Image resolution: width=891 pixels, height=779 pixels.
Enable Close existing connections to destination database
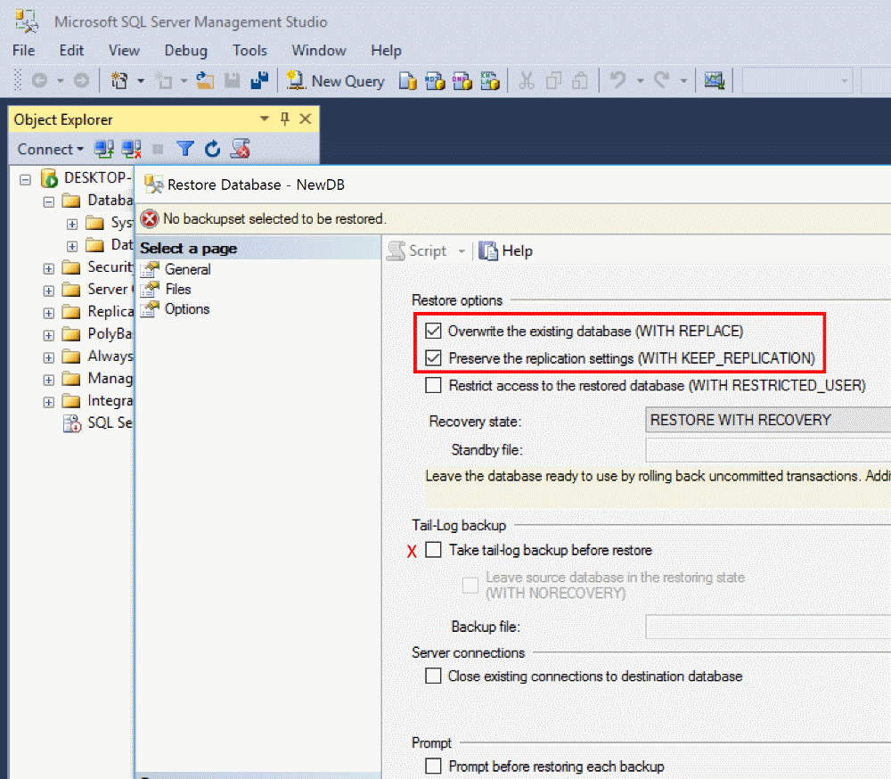tap(433, 676)
